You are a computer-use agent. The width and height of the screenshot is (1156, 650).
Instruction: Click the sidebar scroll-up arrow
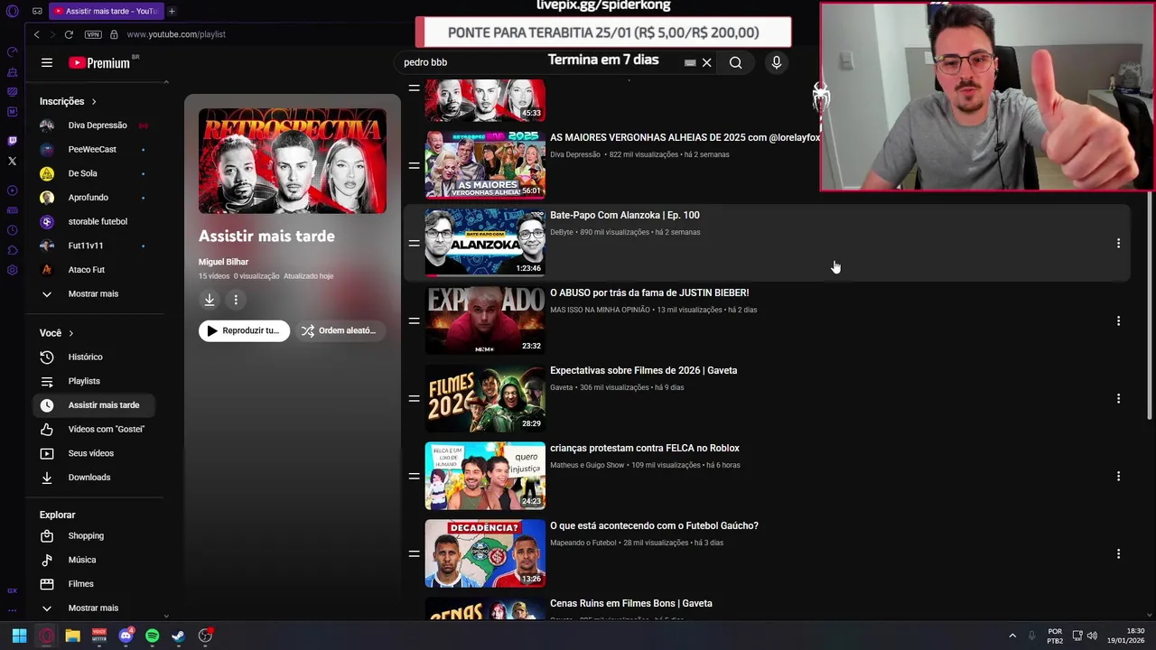(x=165, y=82)
